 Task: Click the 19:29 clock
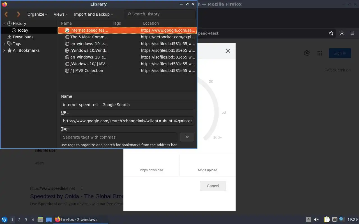[x=353, y=220]
